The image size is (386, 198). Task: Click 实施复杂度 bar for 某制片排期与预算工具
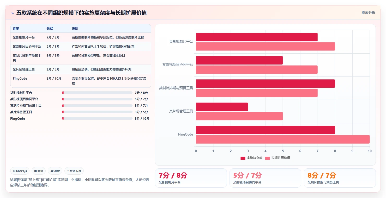(x=265, y=84)
